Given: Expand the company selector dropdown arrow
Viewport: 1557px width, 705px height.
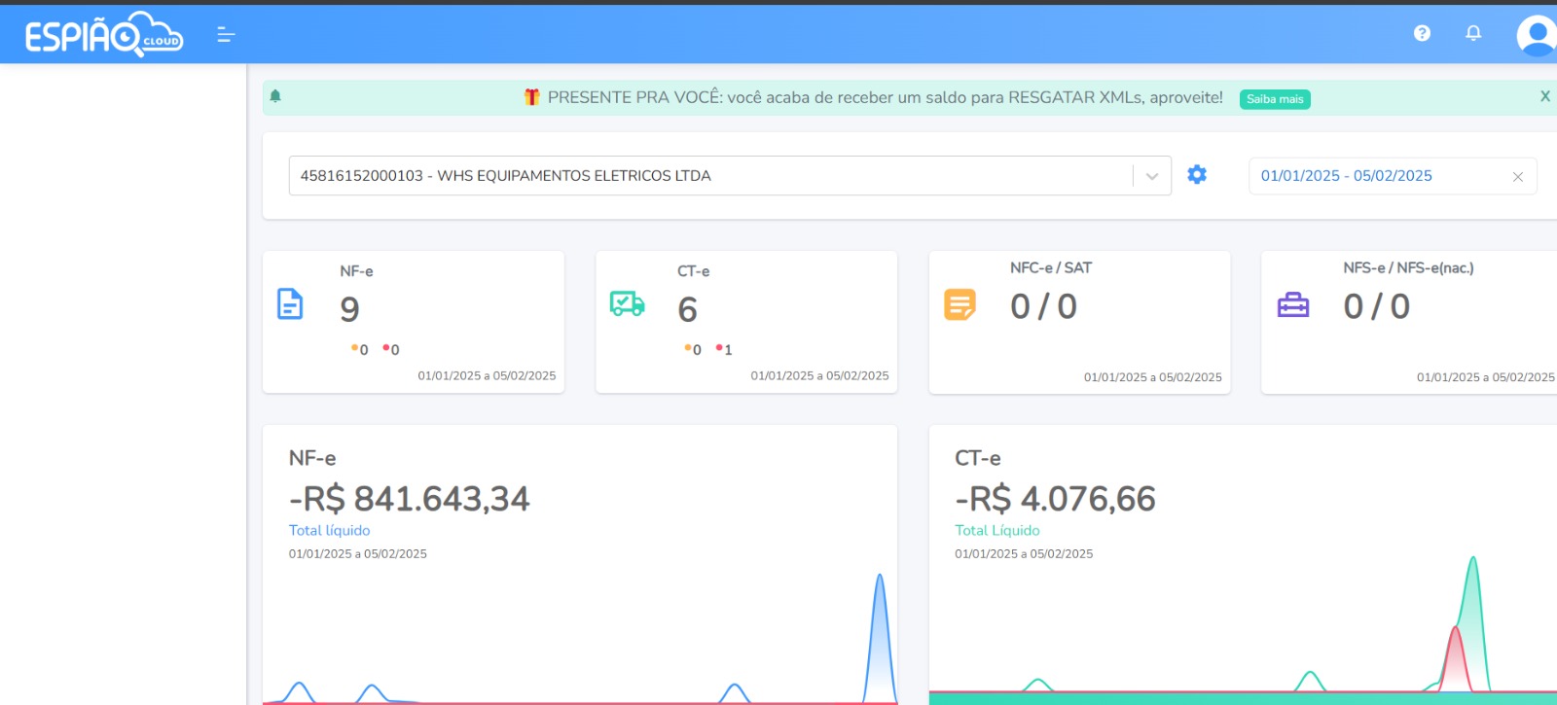Looking at the screenshot, I should [x=1152, y=176].
